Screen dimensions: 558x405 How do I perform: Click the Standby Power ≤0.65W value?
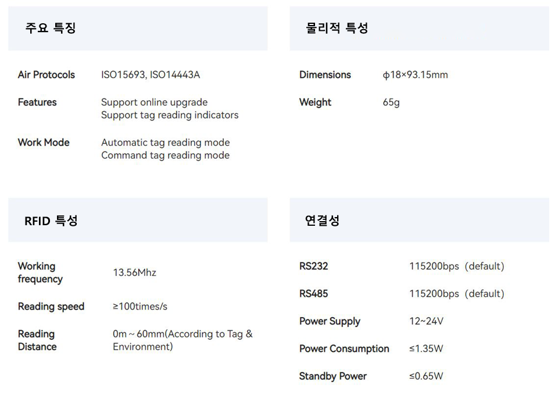[x=426, y=376]
